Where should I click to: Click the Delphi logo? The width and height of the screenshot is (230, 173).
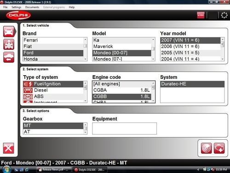click(18, 15)
